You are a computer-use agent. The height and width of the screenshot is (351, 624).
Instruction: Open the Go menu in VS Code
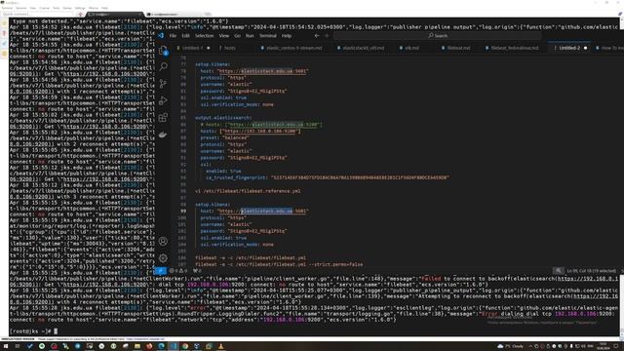point(237,36)
